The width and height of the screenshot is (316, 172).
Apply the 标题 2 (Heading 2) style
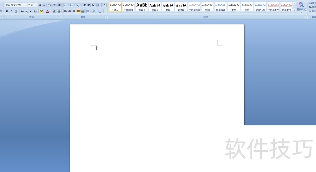pos(154,7)
